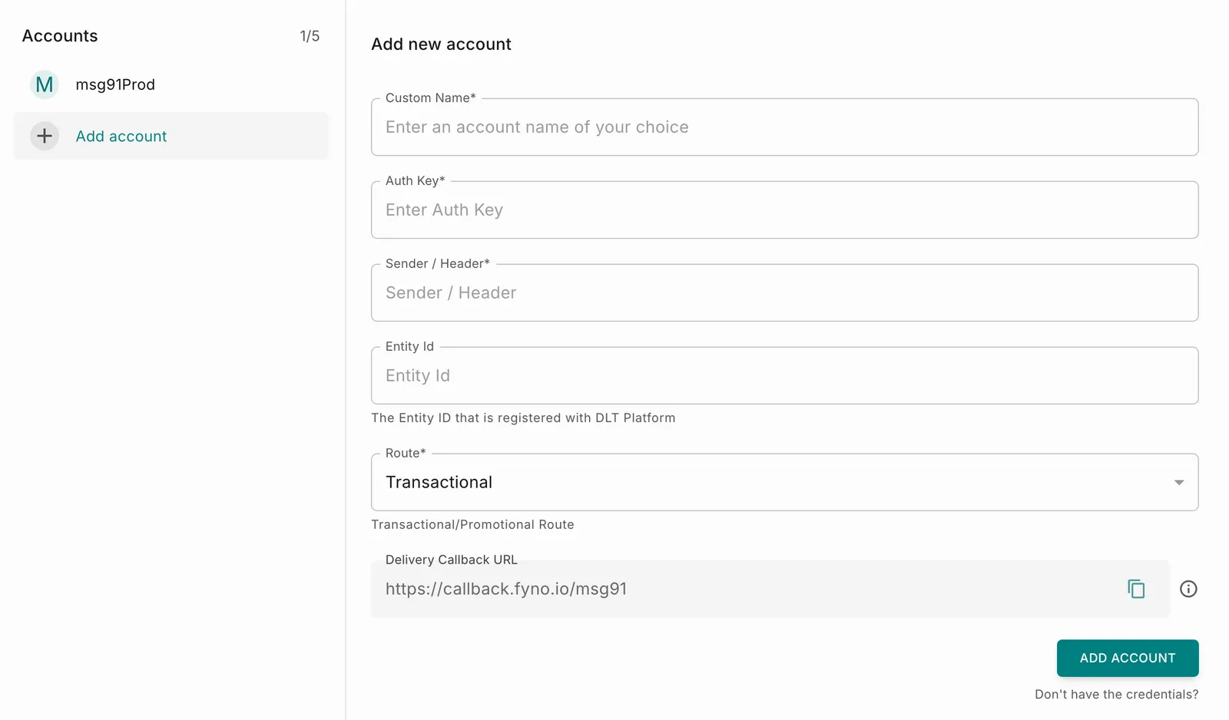Open the callback URL info icon

(x=1188, y=589)
